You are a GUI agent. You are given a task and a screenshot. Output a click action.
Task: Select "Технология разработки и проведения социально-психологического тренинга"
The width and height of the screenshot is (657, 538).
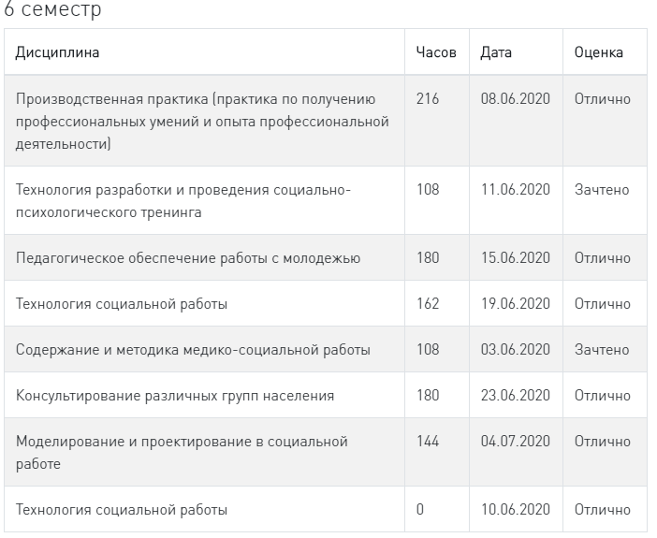(183, 201)
